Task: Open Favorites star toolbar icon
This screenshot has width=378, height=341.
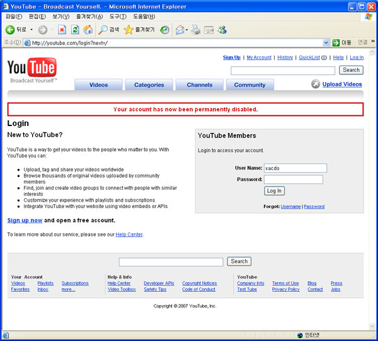Action: [129, 30]
